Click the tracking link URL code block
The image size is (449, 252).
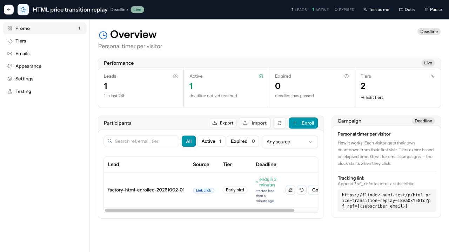click(387, 201)
